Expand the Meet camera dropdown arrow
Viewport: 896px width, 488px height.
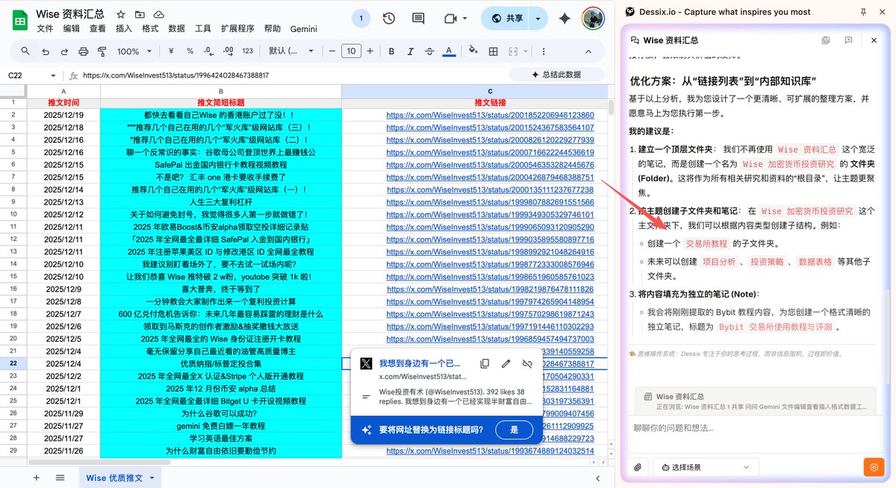[x=465, y=19]
